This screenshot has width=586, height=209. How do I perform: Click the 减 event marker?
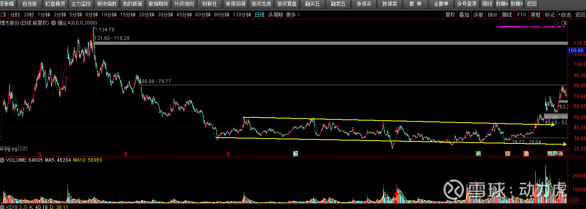click(x=478, y=154)
